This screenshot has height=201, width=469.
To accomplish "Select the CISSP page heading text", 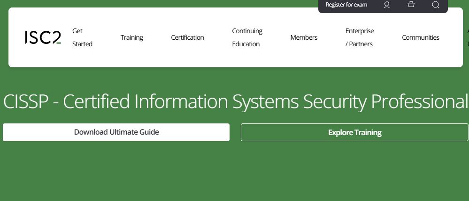I will [x=235, y=101].
